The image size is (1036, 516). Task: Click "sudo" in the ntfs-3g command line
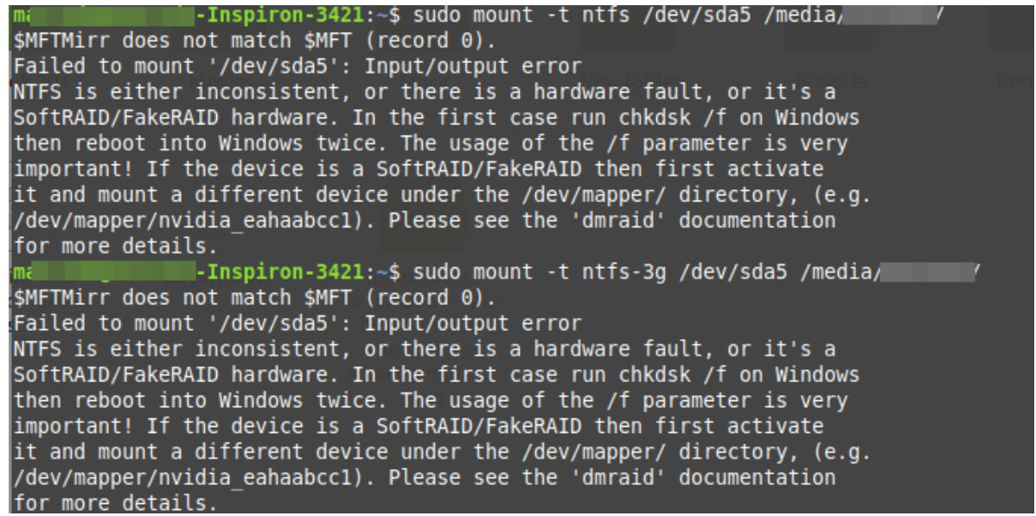pos(438,272)
